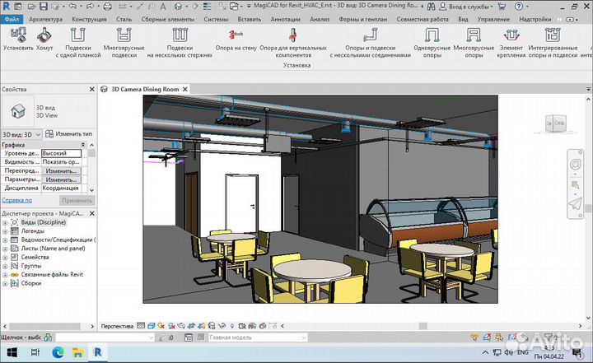593x363 pixels.
Task: Open the Файл menu tab
Action: [12, 19]
